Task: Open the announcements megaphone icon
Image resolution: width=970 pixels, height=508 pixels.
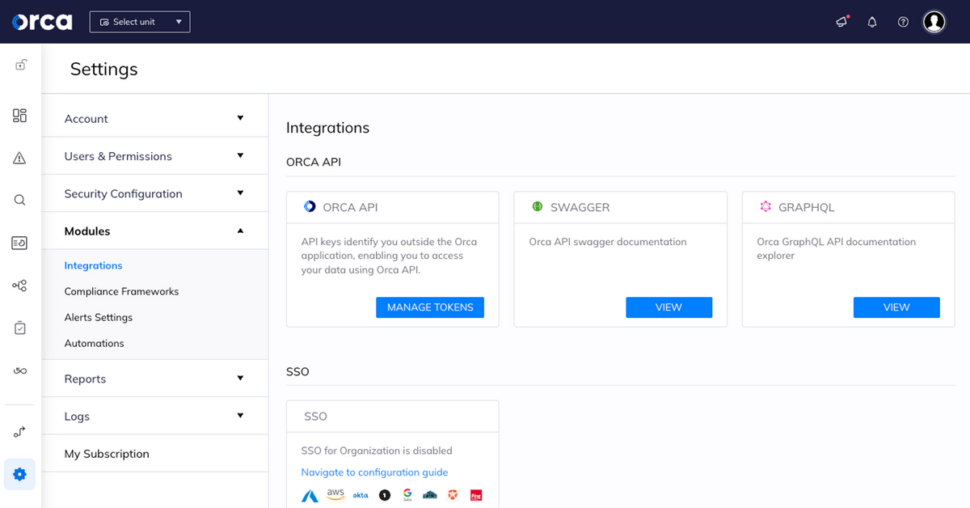Action: 842,22
